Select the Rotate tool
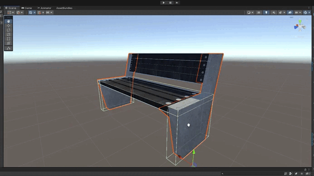This screenshot has width=314, height=176. 9,30
